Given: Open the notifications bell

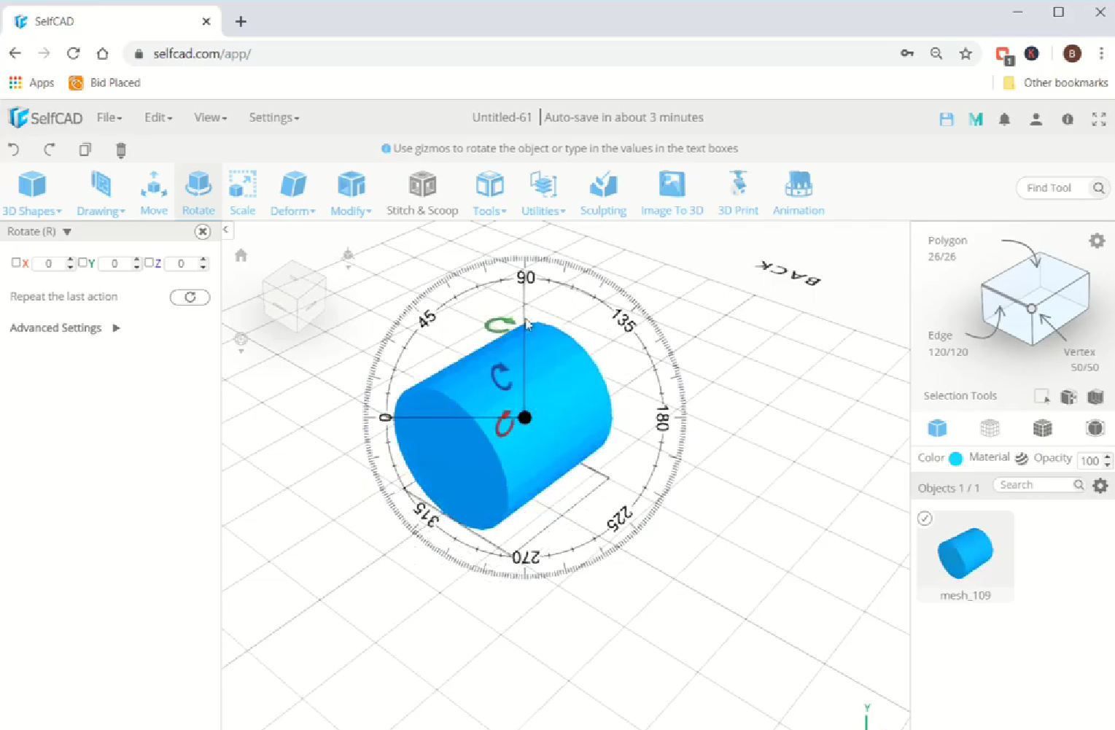Looking at the screenshot, I should point(1005,119).
